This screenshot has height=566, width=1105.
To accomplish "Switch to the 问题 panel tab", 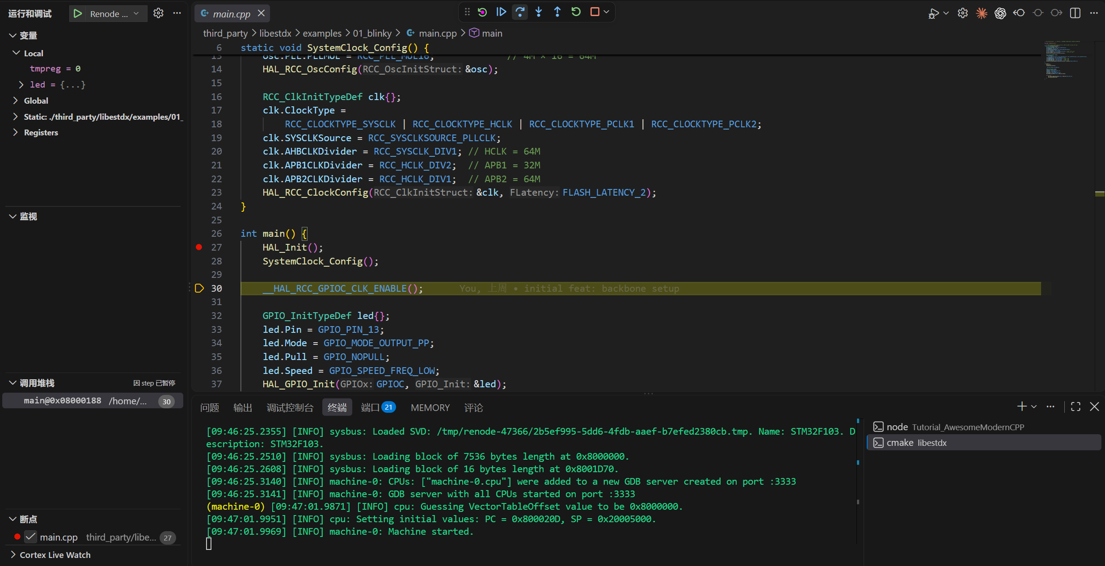I will tap(210, 407).
